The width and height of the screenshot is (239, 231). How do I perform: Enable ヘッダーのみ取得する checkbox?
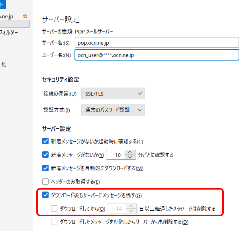pyautogui.click(x=45, y=182)
